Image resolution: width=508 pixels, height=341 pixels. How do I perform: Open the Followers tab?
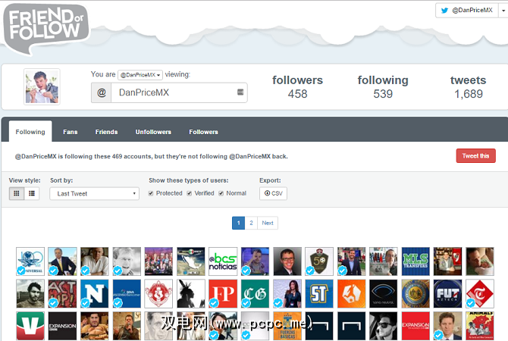(x=203, y=132)
